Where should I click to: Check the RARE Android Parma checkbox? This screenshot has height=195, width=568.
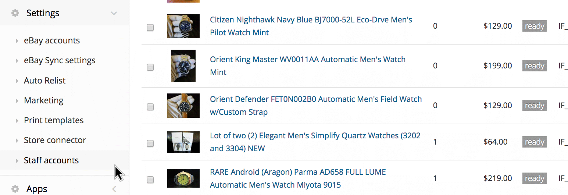coord(150,180)
